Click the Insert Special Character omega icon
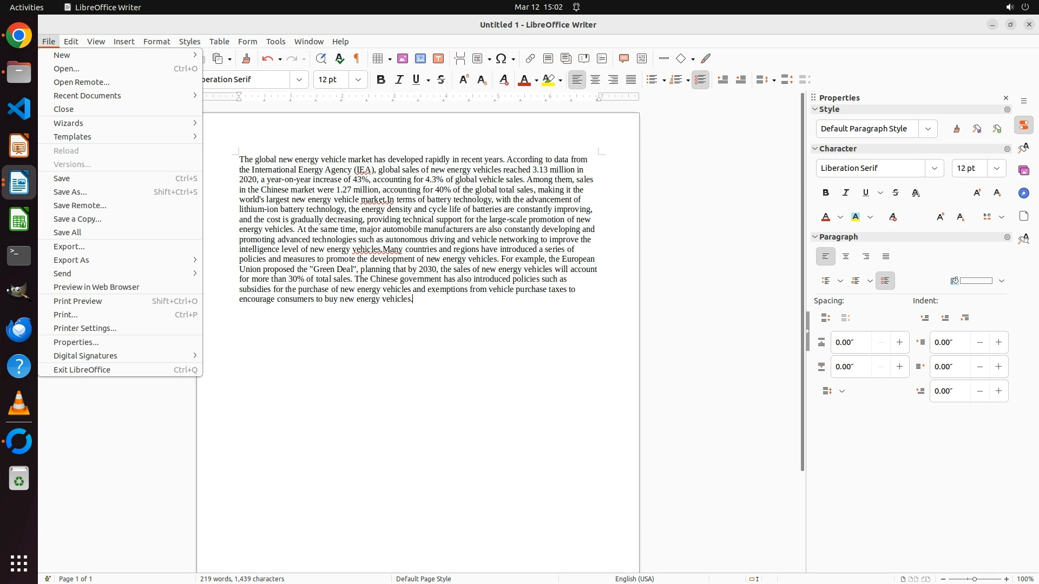This screenshot has width=1039, height=584. coord(501,58)
